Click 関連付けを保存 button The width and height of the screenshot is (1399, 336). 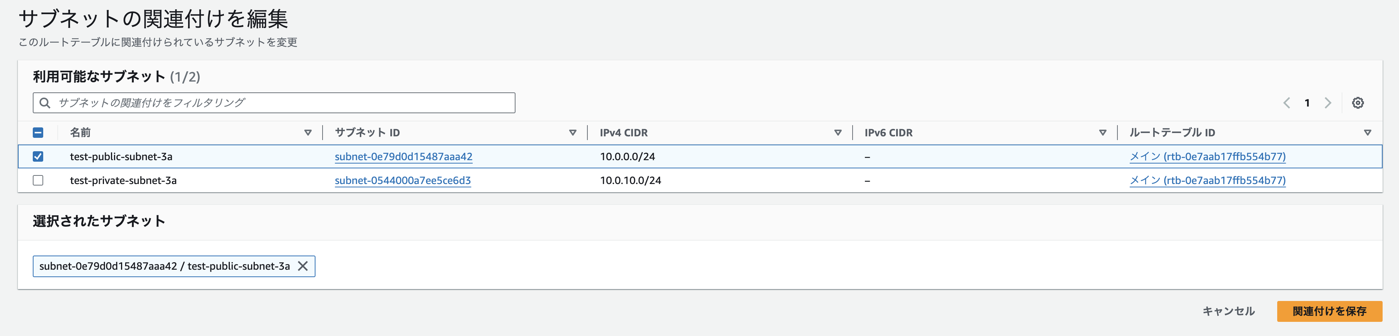coord(1329,311)
